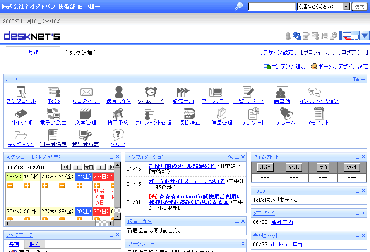Open the メモパッド notepad icon
The width and height of the screenshot is (370, 252).
pos(318,114)
